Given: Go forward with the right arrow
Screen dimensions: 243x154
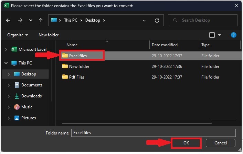Looking at the screenshot, I should [20, 20].
